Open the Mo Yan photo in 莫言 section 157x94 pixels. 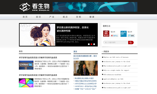pyautogui.click(x=86, y=68)
